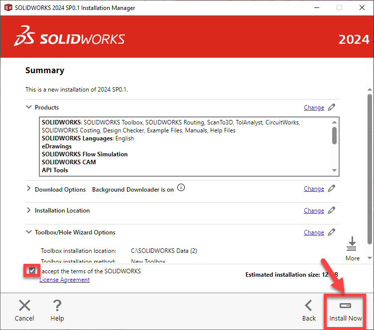Screen dimensions: 374x330
Task: Open the License Agreement link
Action: 65,280
